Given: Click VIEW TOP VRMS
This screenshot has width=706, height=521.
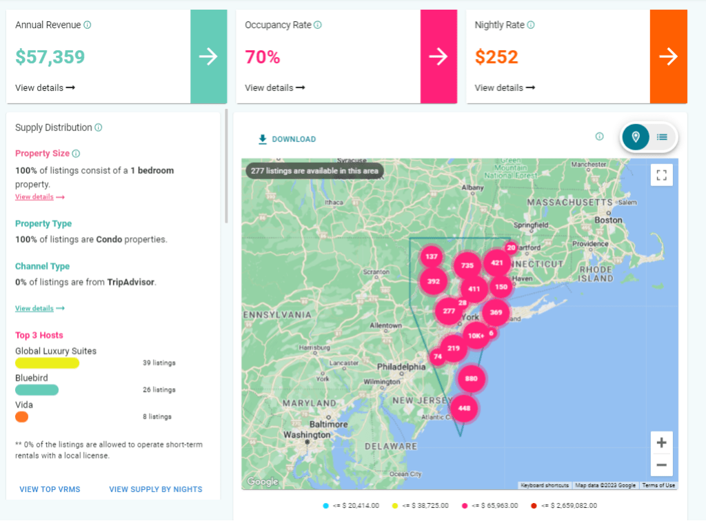Looking at the screenshot, I should 50,489.
